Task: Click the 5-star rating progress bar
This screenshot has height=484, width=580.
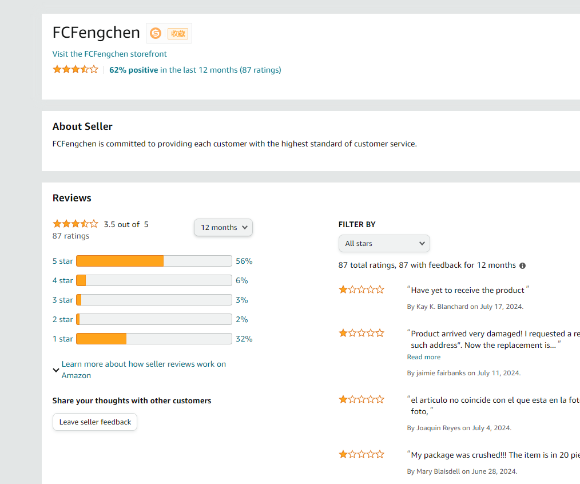Action: click(153, 261)
